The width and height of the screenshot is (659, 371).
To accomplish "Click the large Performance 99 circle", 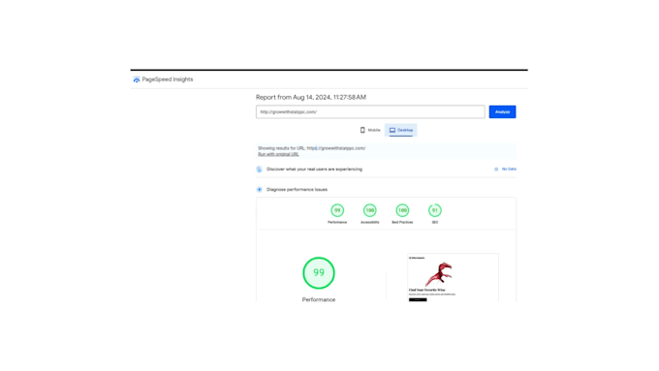I will pos(319,273).
